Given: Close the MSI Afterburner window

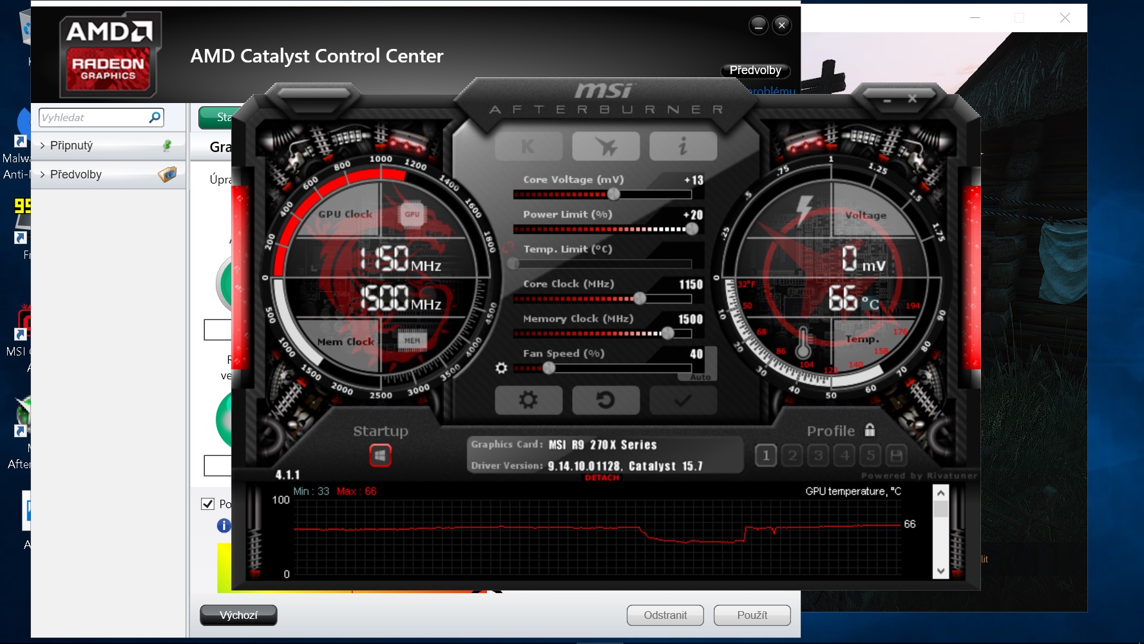Looking at the screenshot, I should [x=912, y=99].
